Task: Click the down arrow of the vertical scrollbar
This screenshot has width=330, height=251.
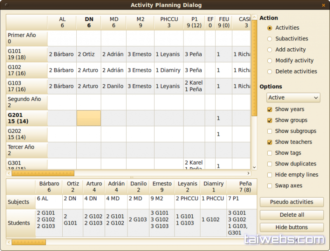Action: [254, 167]
